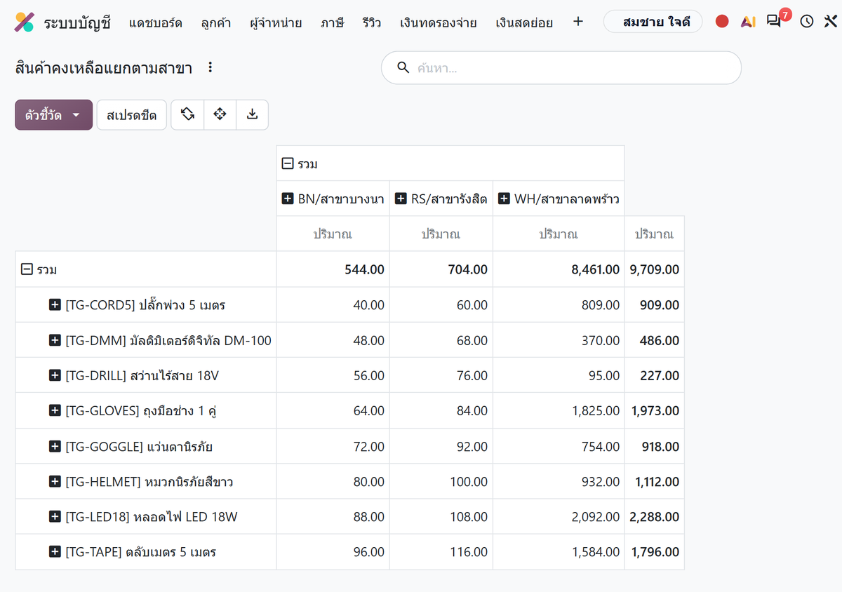Open the AI assistant icon
Viewport: 842px width, 592px height.
pos(748,22)
